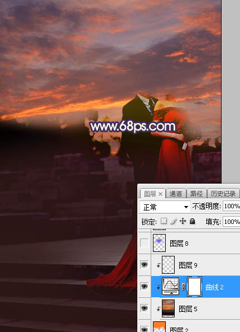Select 图层 9 layer thumbnail

point(168,265)
